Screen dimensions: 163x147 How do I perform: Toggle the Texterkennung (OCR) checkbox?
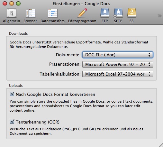tap(12, 122)
